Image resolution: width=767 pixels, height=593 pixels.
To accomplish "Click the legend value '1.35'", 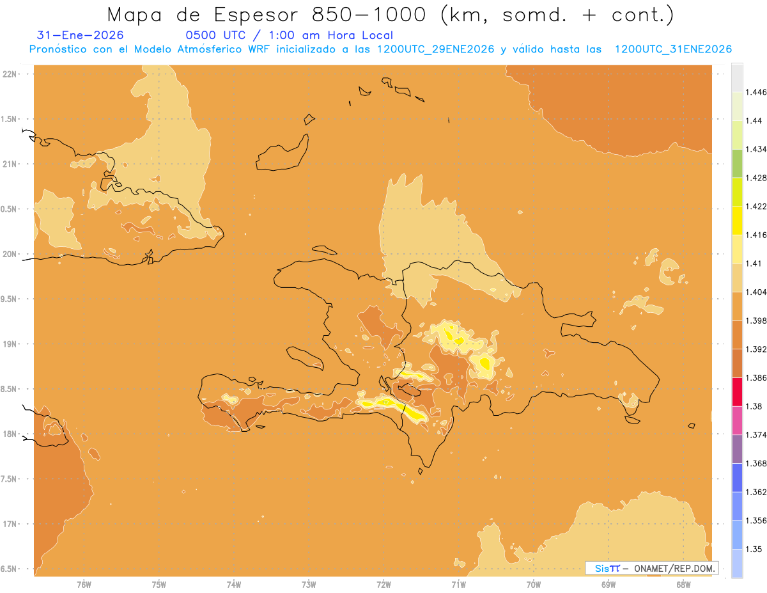I will (x=754, y=550).
